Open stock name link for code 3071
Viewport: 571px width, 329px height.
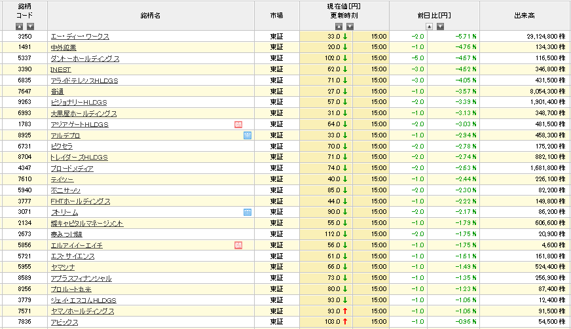click(64, 212)
